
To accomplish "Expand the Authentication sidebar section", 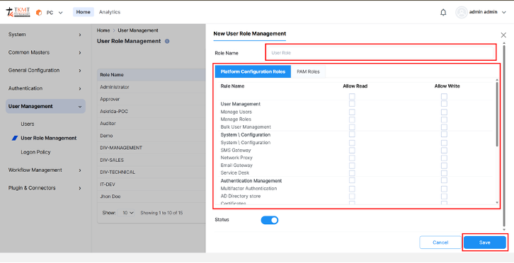I will click(x=45, y=88).
